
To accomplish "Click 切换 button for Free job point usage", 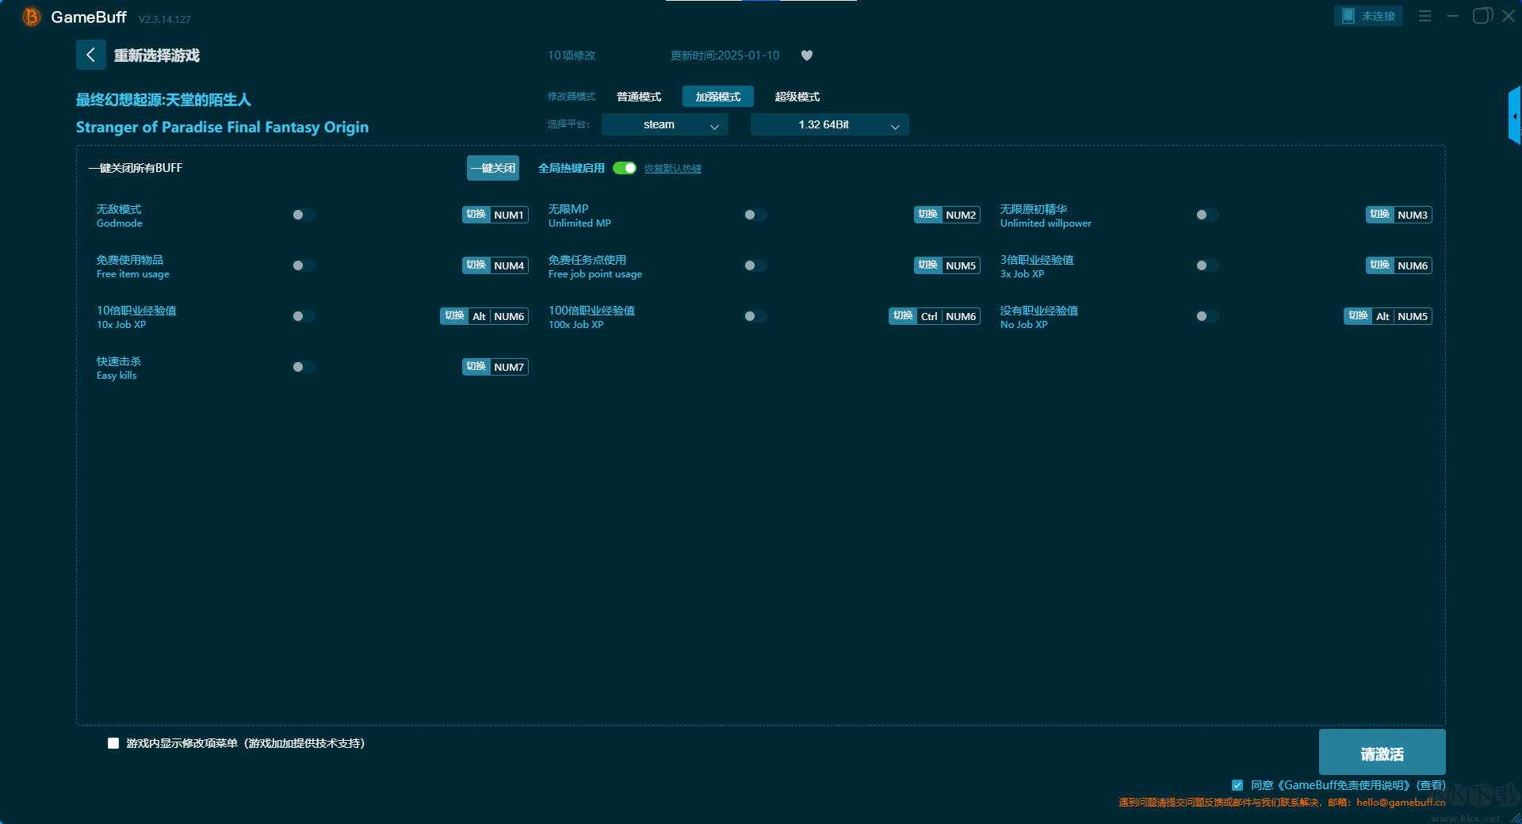I will click(x=928, y=265).
